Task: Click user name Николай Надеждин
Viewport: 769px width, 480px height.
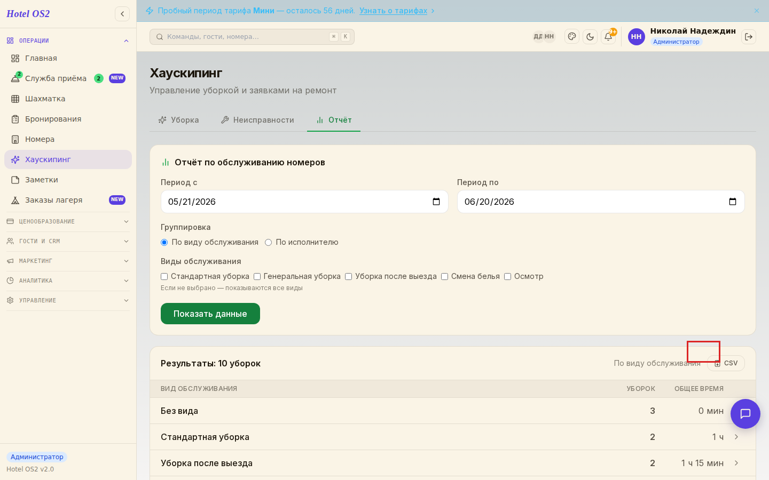Action: pos(693,31)
